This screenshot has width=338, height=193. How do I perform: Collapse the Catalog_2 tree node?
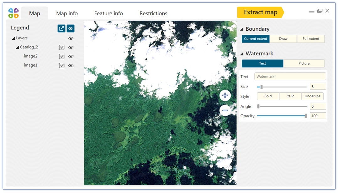click(x=18, y=47)
